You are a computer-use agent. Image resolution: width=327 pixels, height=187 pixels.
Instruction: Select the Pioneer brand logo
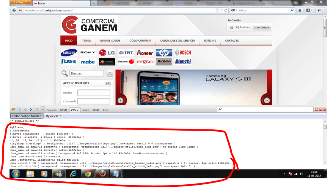click(x=145, y=53)
